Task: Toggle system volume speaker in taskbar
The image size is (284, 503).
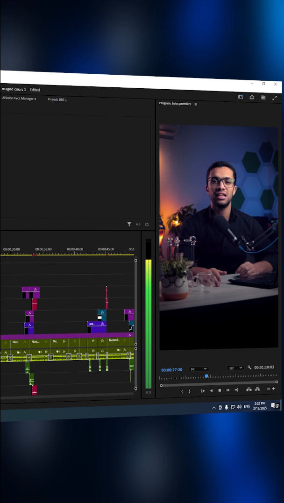Action: [x=239, y=407]
